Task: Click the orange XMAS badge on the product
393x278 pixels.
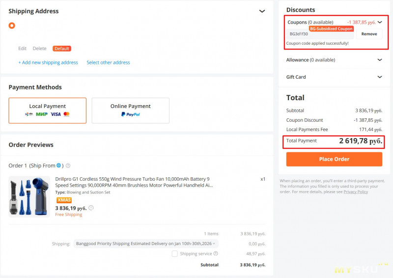Action: (64, 200)
